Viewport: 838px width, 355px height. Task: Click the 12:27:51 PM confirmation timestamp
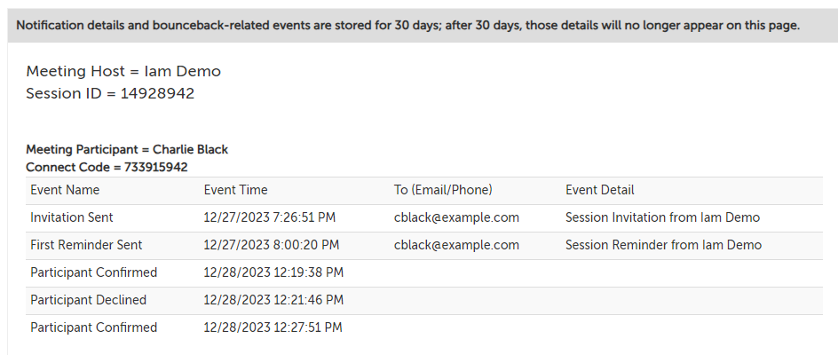coord(273,327)
